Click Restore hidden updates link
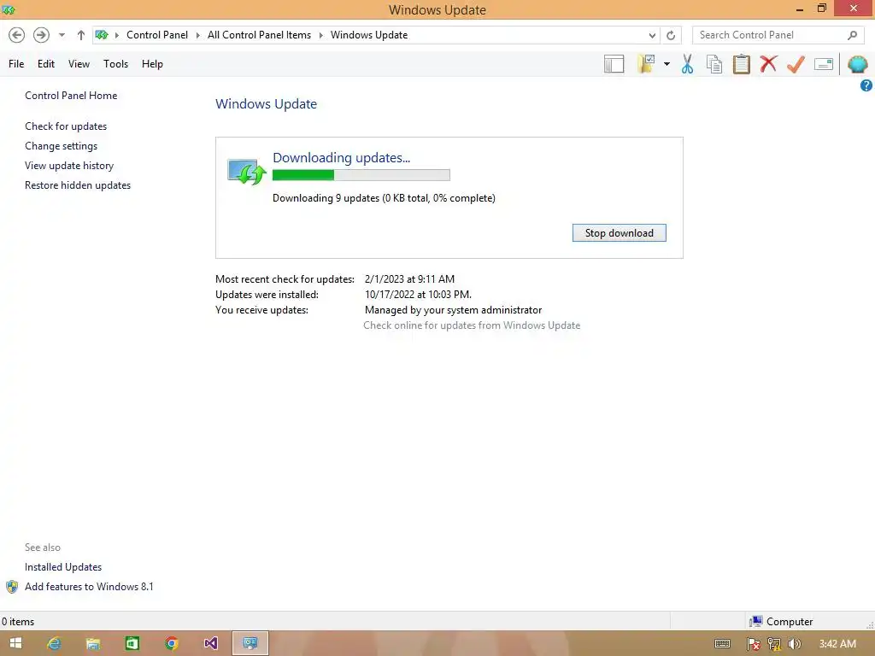Viewport: 875px width, 656px height. (78, 185)
